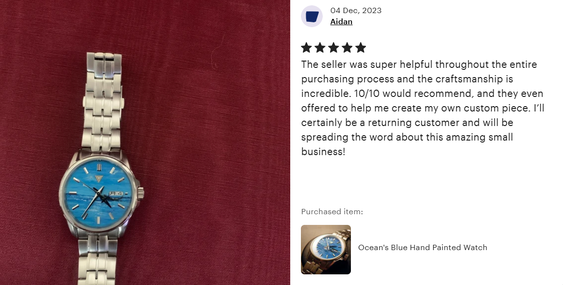
Task: Click the second rating star
Action: point(320,47)
